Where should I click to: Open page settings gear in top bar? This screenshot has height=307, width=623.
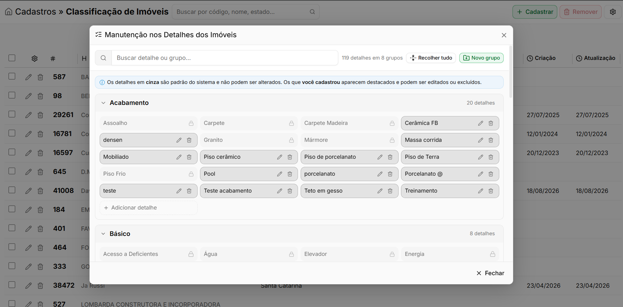point(613,12)
